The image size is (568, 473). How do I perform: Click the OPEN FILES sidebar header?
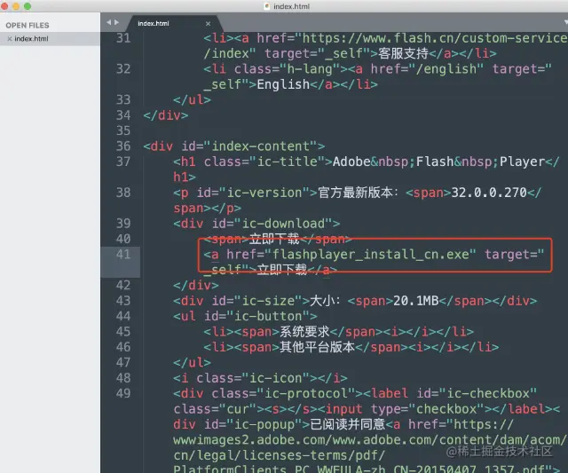[28, 26]
